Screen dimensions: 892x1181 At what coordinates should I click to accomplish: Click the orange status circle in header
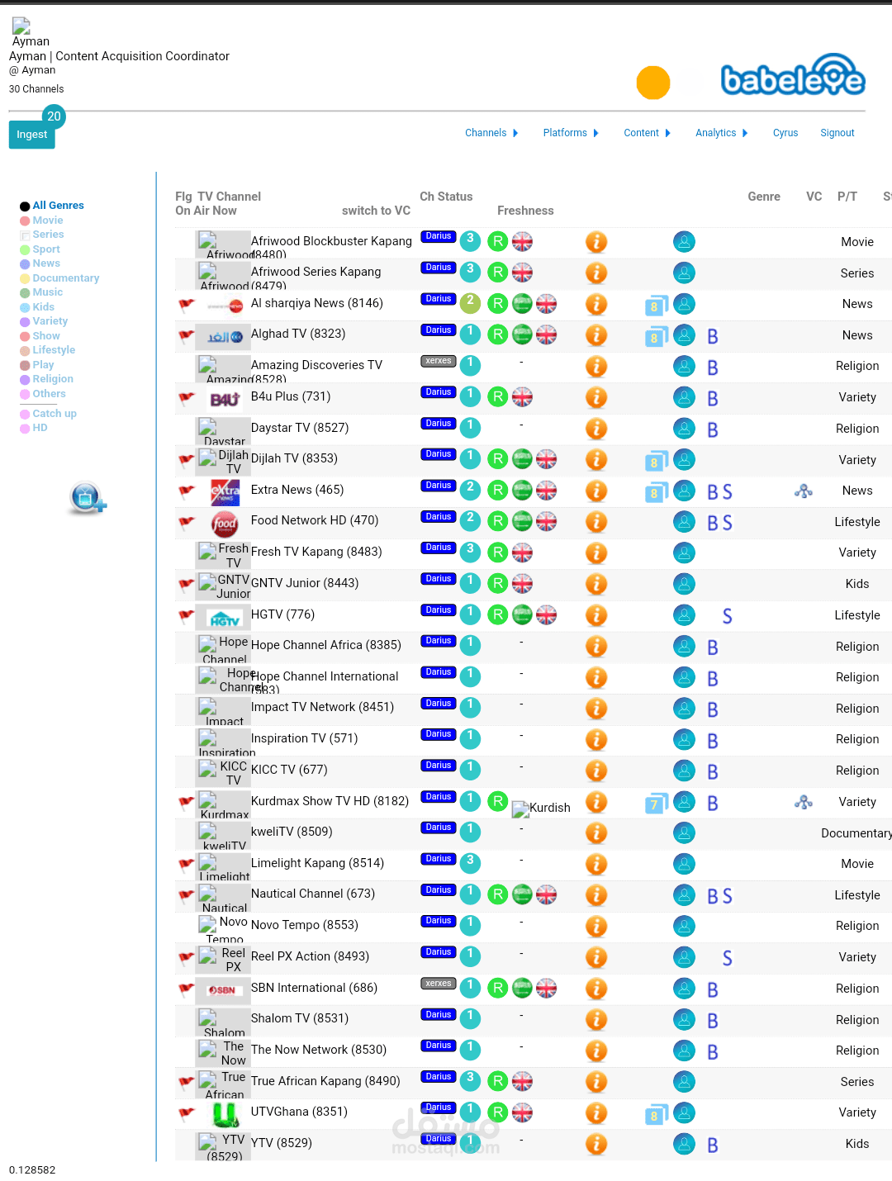653,83
